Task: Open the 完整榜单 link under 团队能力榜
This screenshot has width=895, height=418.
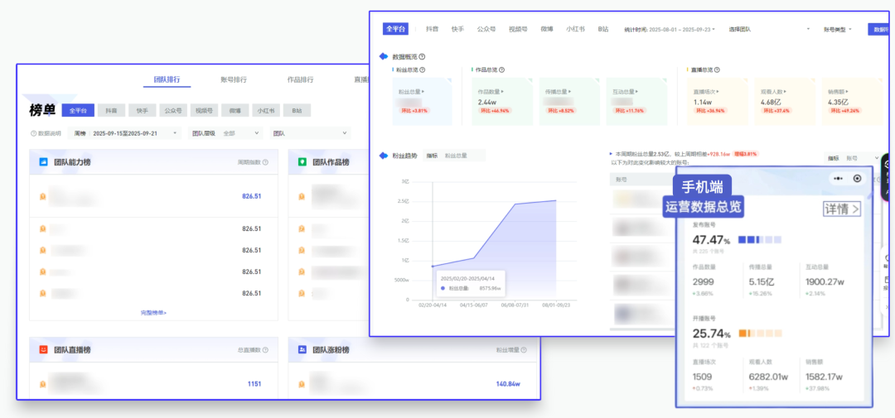Action: pos(153,313)
